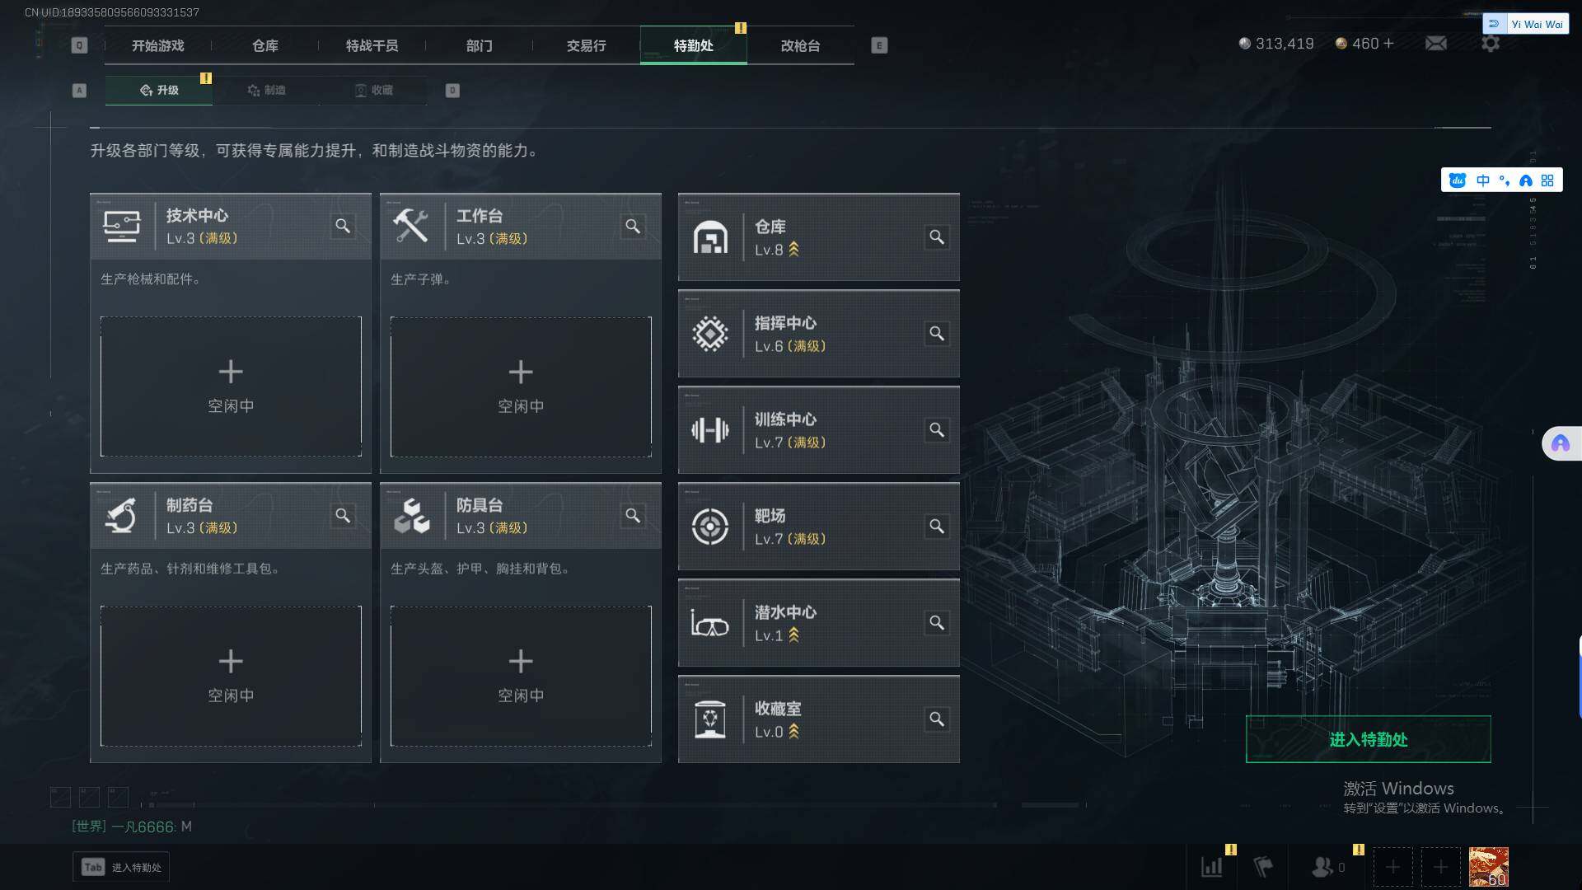The width and height of the screenshot is (1582, 890).
Task: Open 潜水中心 magnifier details
Action: click(x=937, y=623)
